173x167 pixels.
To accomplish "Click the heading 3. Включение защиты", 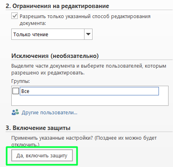I will tap(38, 128).
